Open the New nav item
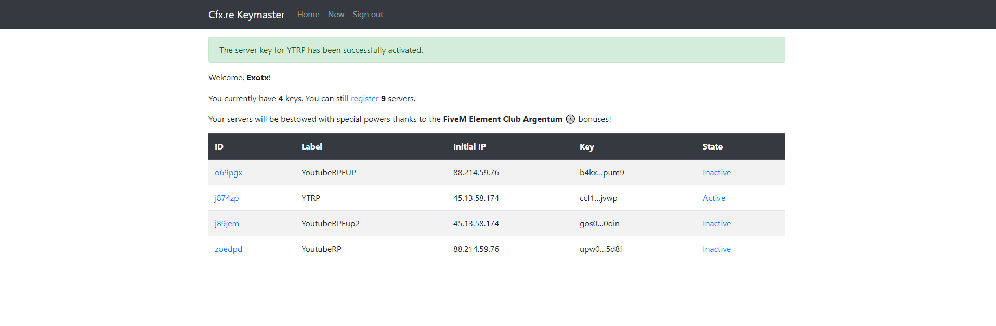996x326 pixels. pos(336,15)
